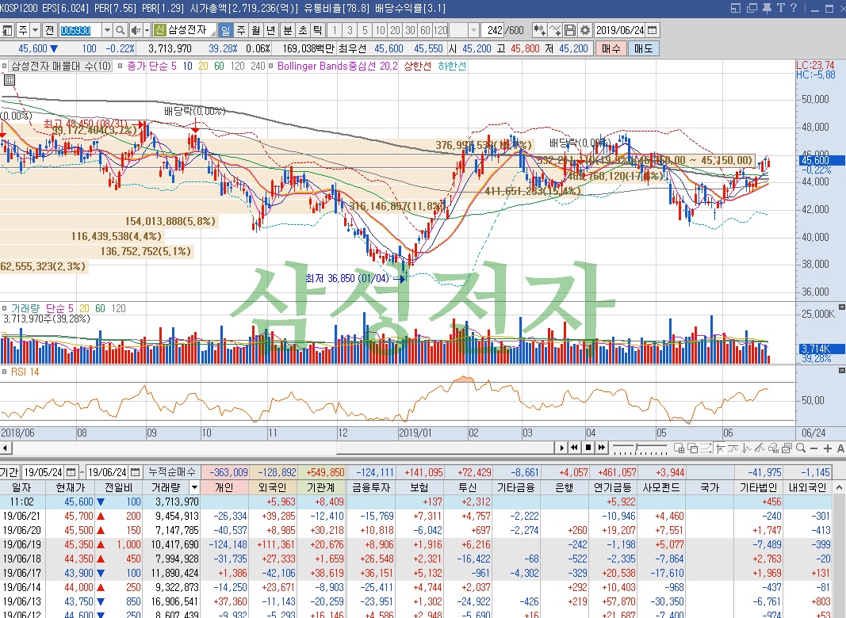Click the speaker sound alert icon
The width and height of the screenshot is (846, 618).
[x=136, y=30]
